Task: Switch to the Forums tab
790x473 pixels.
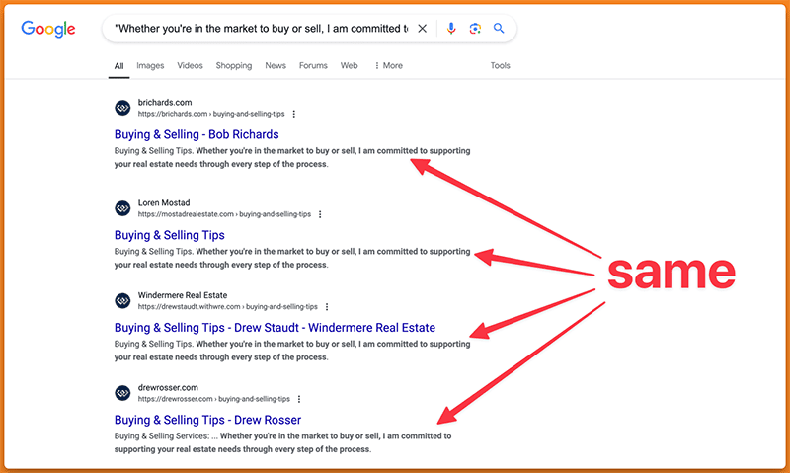Action: pos(313,65)
